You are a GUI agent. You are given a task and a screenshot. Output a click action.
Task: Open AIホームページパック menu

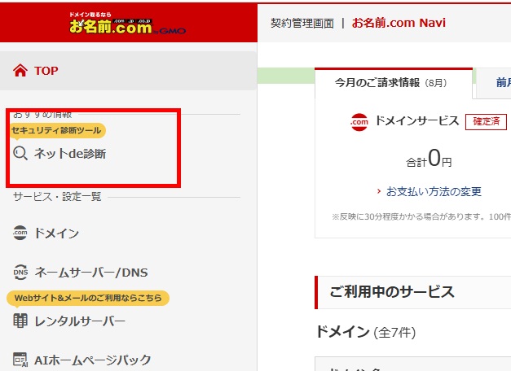pyautogui.click(x=93, y=360)
